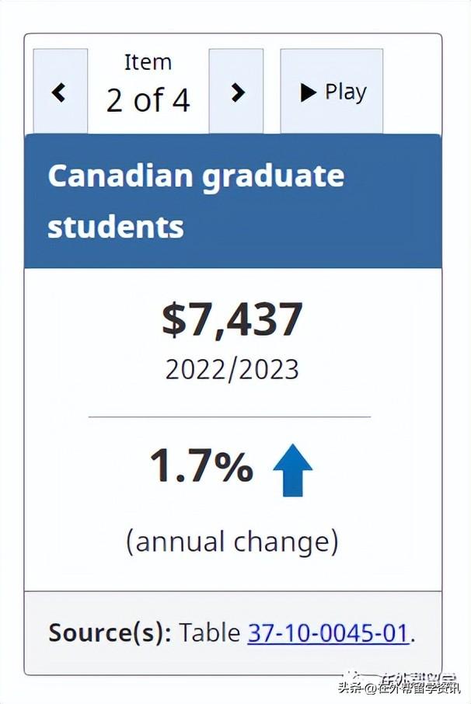Viewport: 471px width, 704px height.
Task: Click the horizontal divider under 2022/2023
Action: point(229,417)
